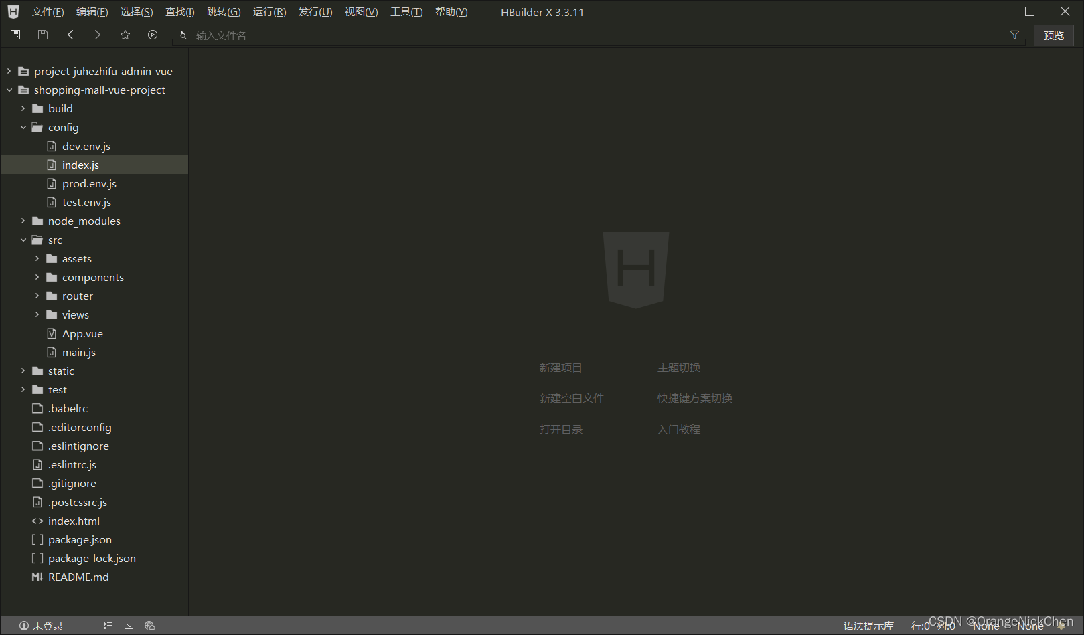Expand the router folder
Image resolution: width=1084 pixels, height=635 pixels.
tap(37, 296)
